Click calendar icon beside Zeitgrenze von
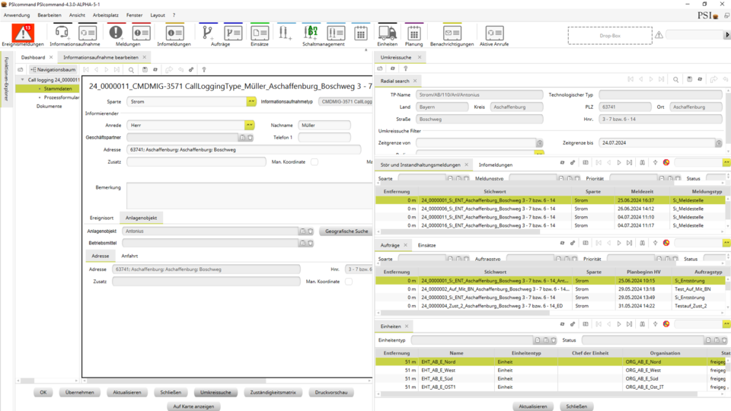731x411 pixels. coord(539,143)
